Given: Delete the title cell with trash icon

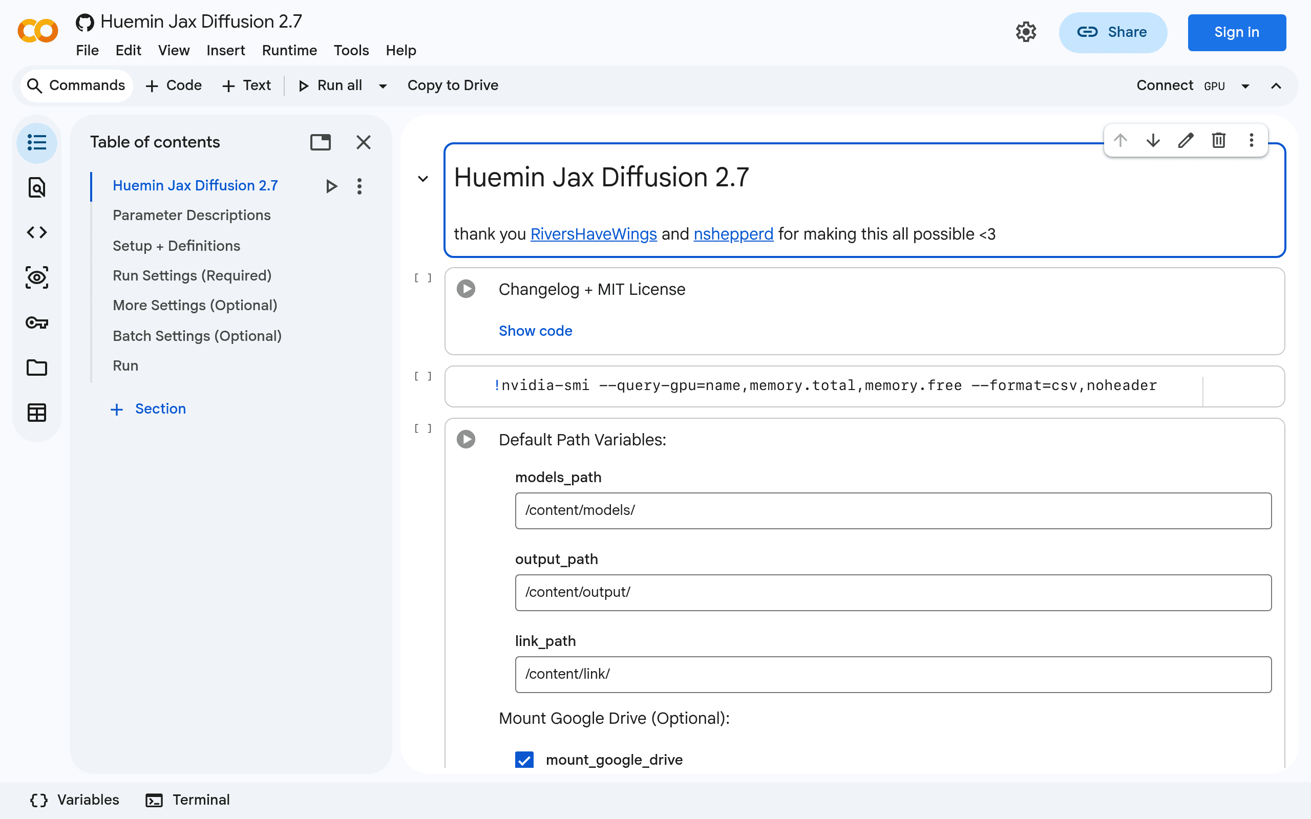Looking at the screenshot, I should coord(1219,140).
